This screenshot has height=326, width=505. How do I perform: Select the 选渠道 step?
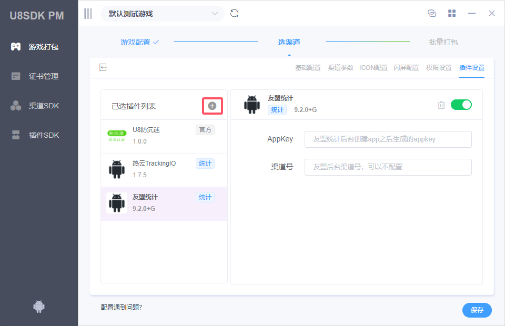coord(289,42)
